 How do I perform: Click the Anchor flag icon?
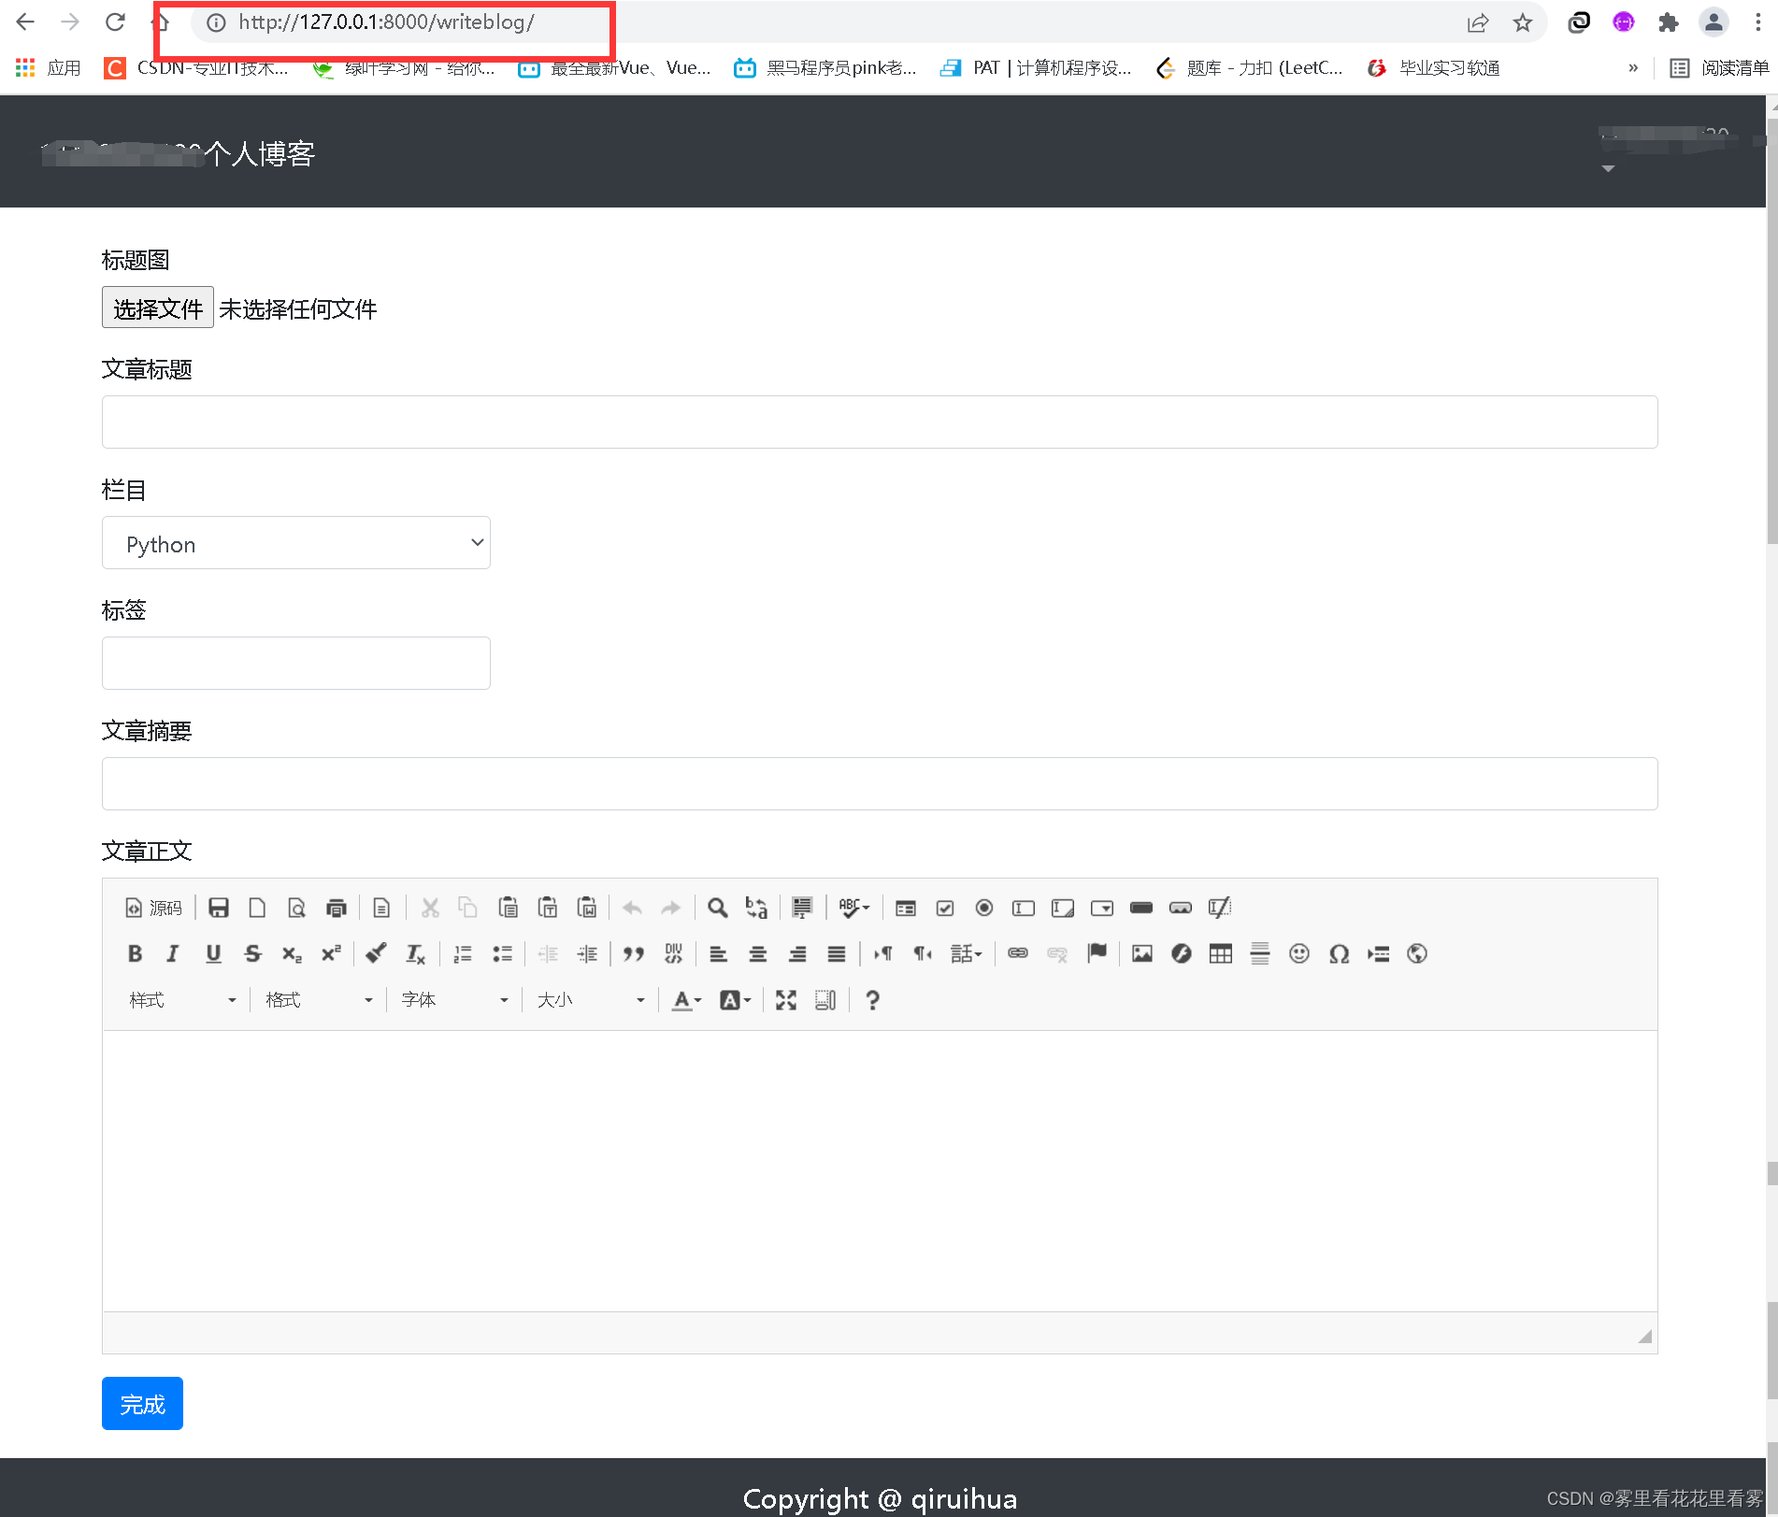tap(1097, 953)
